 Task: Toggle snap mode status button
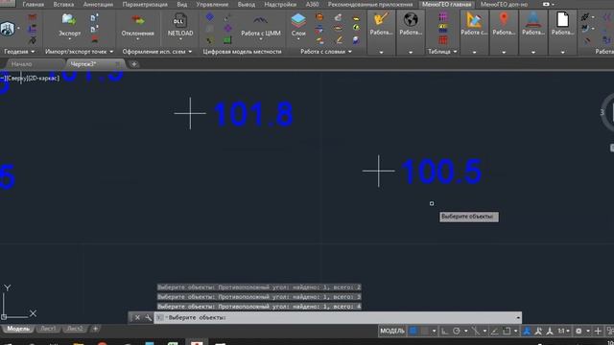click(x=425, y=331)
